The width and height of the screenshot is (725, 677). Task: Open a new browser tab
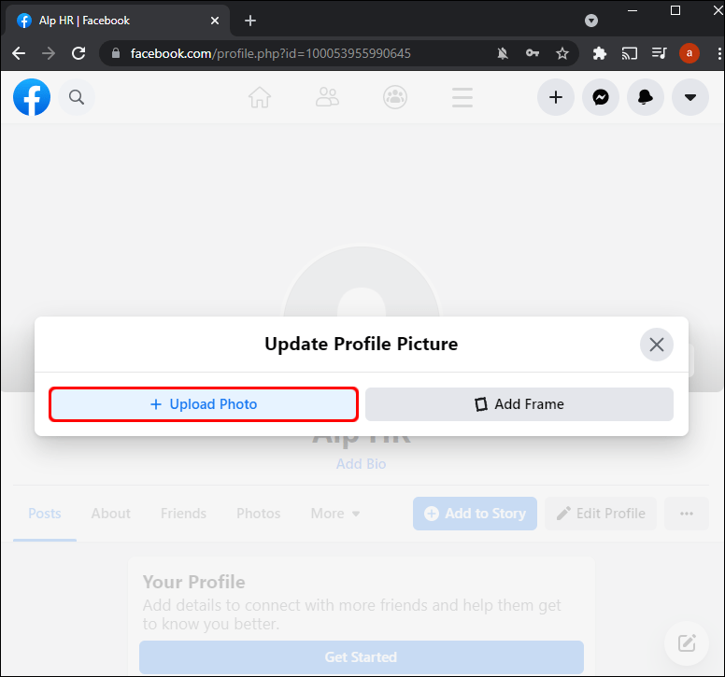click(x=250, y=20)
